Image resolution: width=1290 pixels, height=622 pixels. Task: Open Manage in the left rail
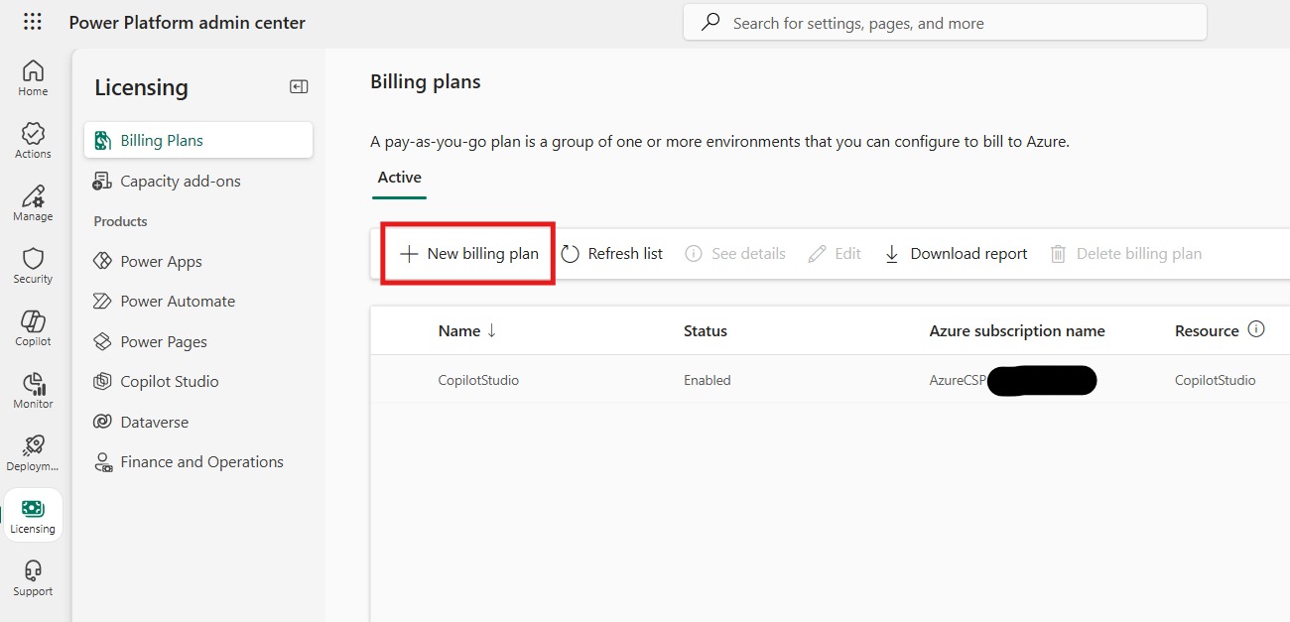click(33, 203)
